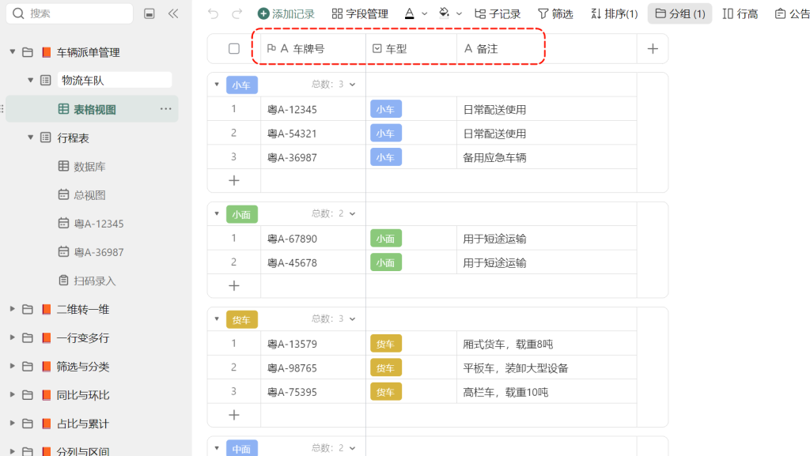Click 货车 tag in row 粤A-13579

(x=385, y=344)
